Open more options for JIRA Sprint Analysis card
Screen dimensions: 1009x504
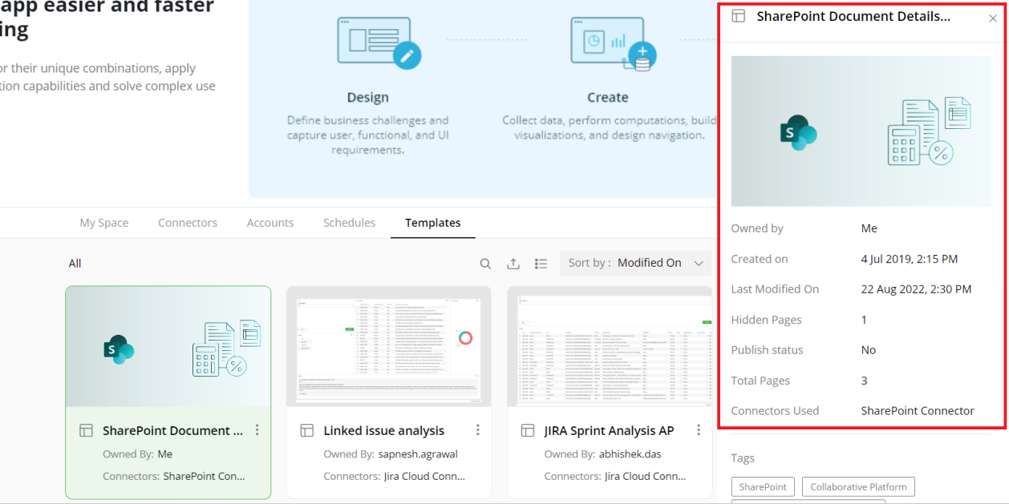699,430
